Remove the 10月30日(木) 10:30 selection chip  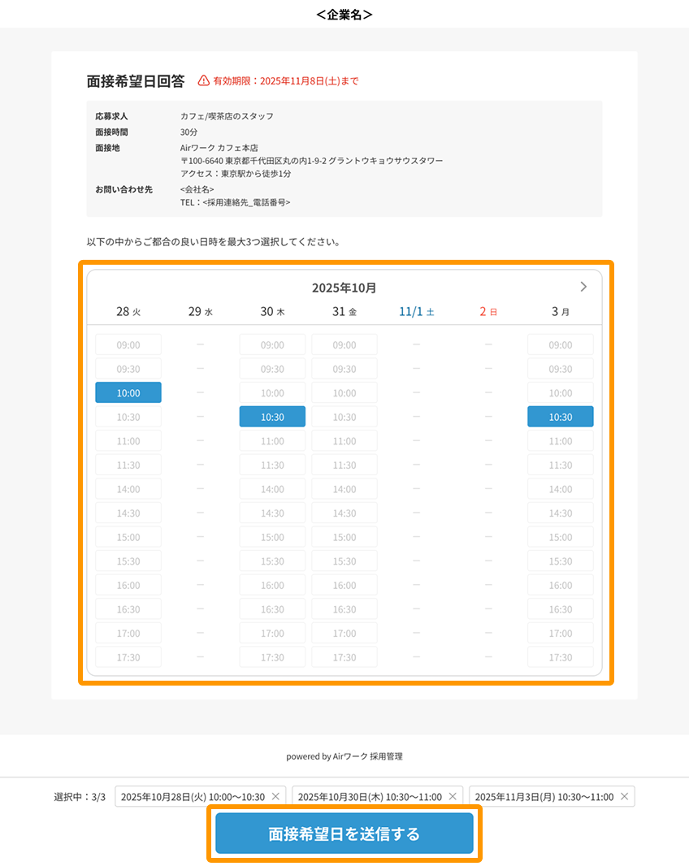click(x=453, y=796)
